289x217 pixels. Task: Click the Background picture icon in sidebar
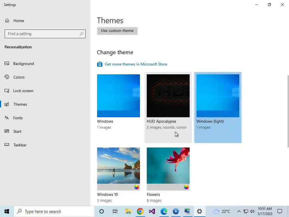pyautogui.click(x=7, y=64)
